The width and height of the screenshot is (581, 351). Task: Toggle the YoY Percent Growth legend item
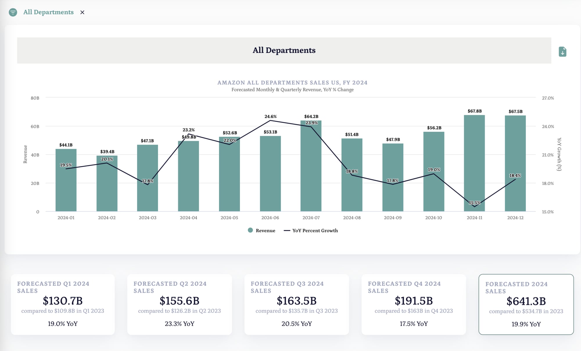[311, 230]
